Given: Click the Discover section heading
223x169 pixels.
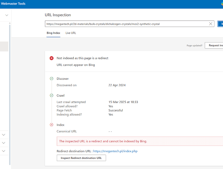Looking at the screenshot, I should point(63,79).
